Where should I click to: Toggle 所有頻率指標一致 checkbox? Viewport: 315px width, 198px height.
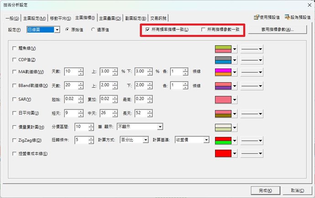click(147, 30)
